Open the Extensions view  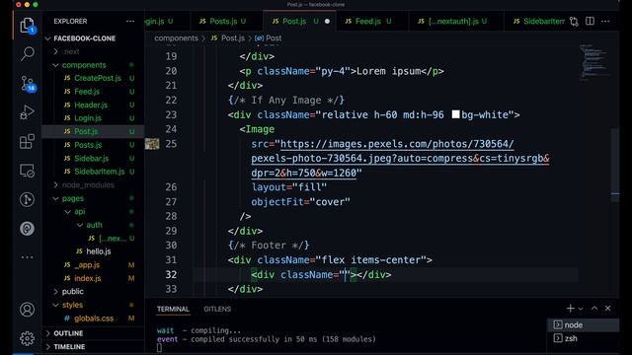point(27,141)
